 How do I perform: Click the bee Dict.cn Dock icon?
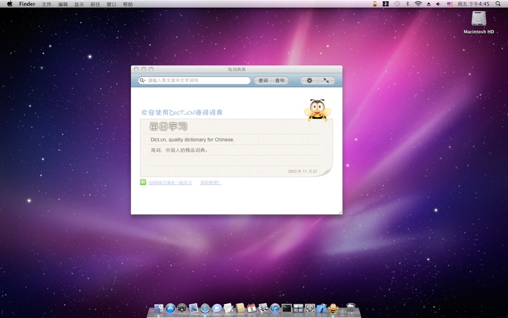(333, 308)
